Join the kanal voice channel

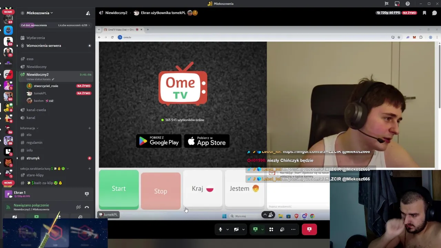(x=55, y=118)
